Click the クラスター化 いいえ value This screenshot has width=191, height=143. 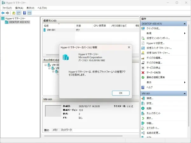pyautogui.click(x=130, y=106)
